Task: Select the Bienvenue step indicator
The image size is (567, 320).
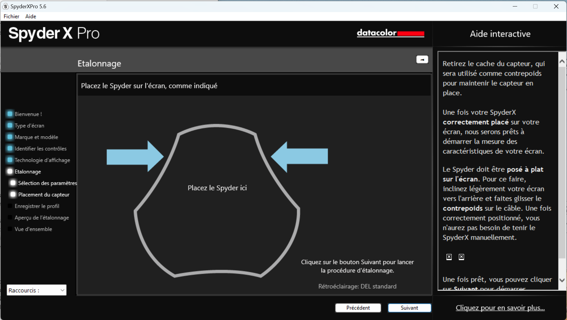Action: (x=10, y=114)
